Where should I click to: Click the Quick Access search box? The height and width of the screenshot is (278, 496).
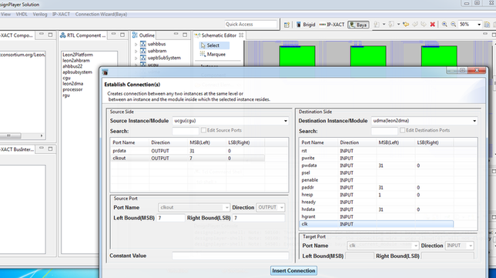[251, 25]
